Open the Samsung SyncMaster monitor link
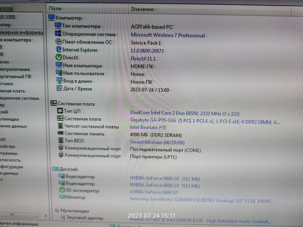Image resolution: width=303 pixels, height=227 pixels. click(202, 200)
